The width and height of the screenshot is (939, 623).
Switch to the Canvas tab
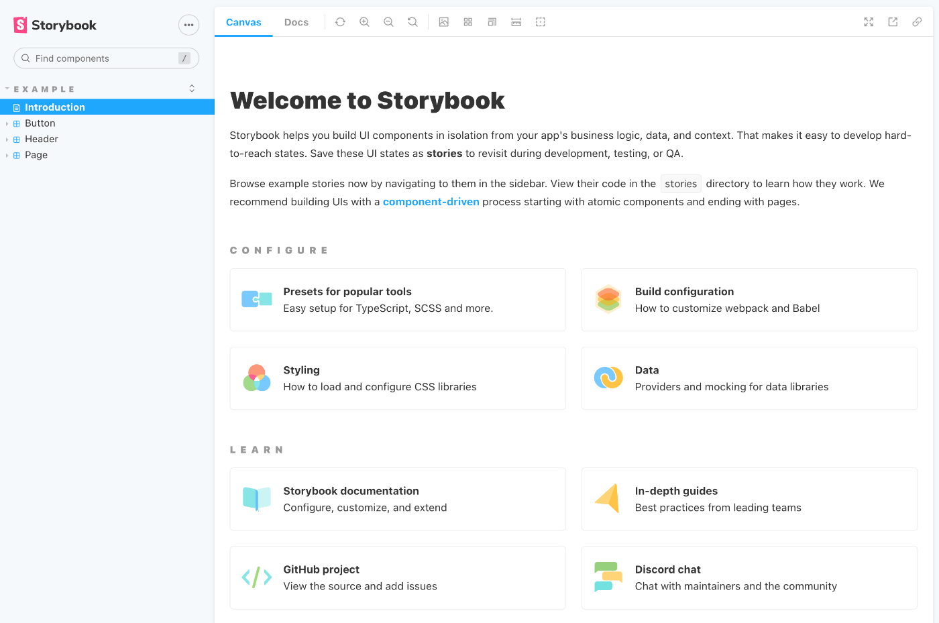[243, 22]
